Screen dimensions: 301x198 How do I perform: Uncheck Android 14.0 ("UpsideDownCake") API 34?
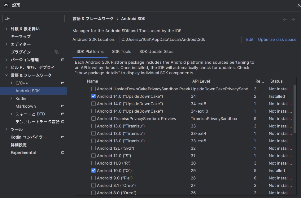tap(93, 96)
